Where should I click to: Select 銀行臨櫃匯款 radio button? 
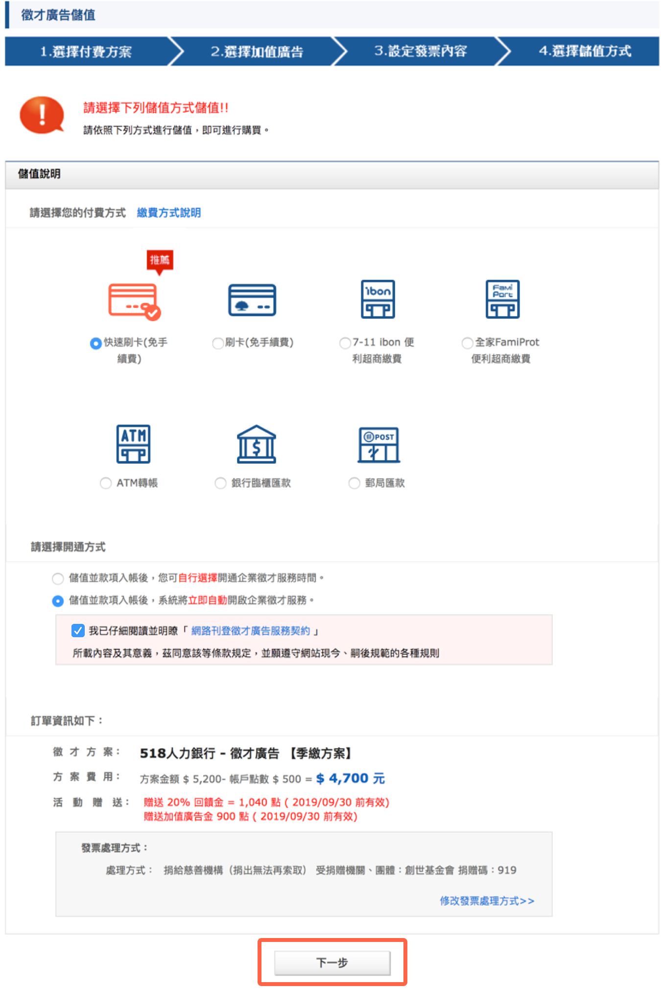coord(220,483)
